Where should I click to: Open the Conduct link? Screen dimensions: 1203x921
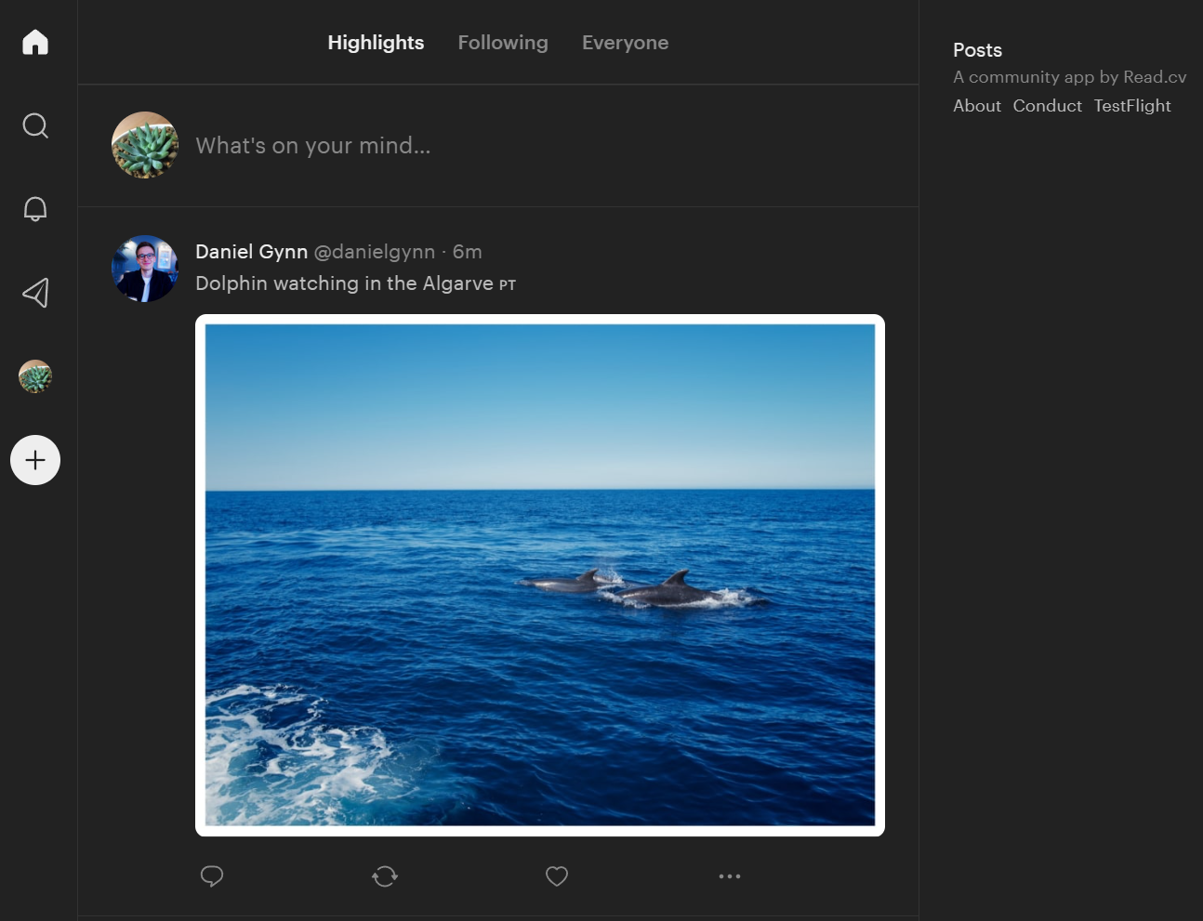tap(1048, 106)
